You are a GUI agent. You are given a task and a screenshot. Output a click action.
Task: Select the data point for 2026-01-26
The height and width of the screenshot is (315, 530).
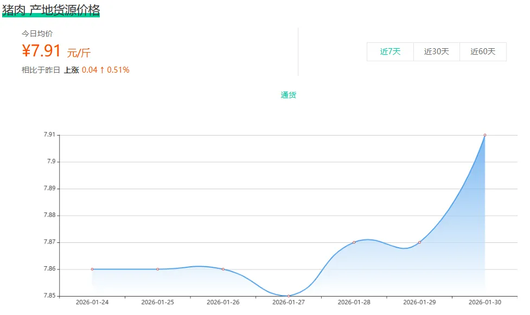click(223, 269)
